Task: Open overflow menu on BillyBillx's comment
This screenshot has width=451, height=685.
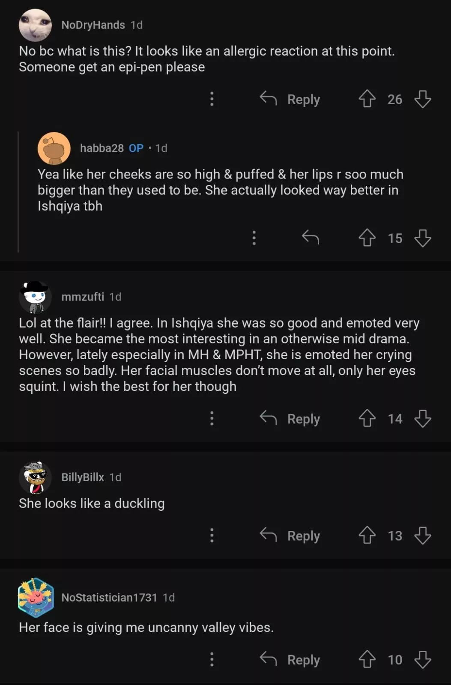Action: [x=212, y=536]
